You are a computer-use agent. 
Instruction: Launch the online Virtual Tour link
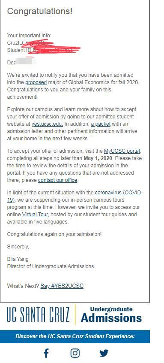35,215
